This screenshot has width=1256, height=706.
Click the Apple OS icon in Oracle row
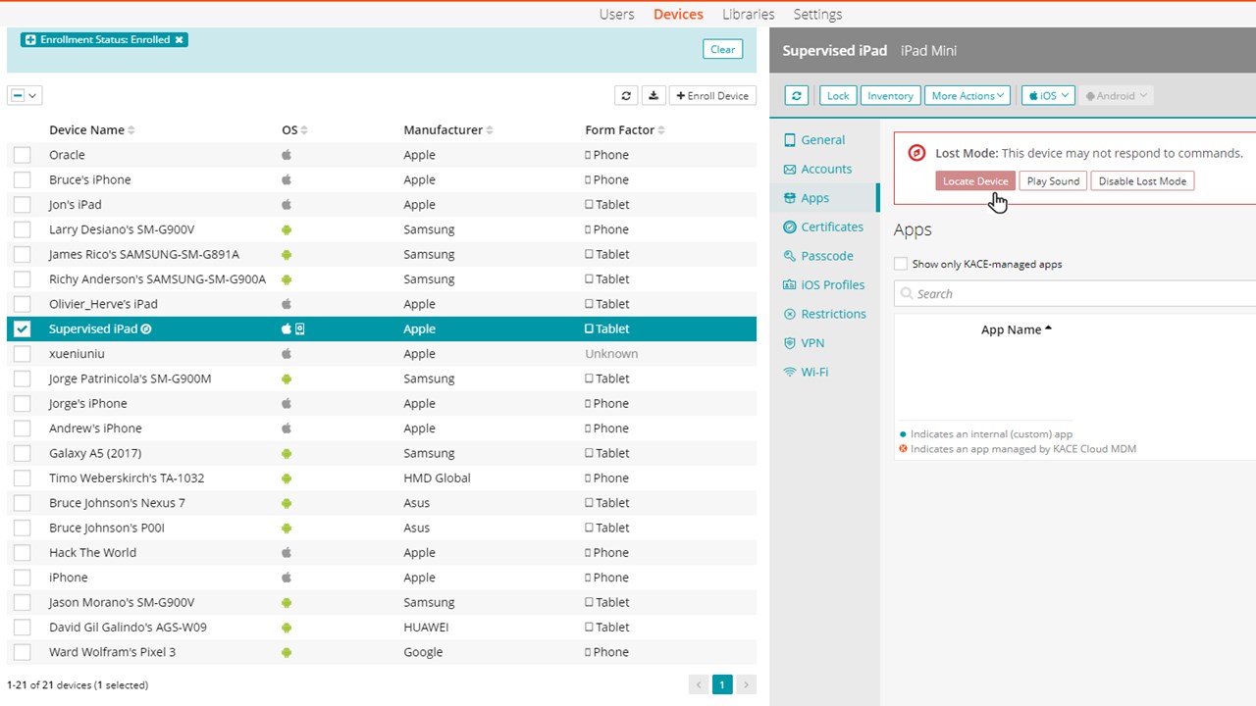[x=288, y=155]
